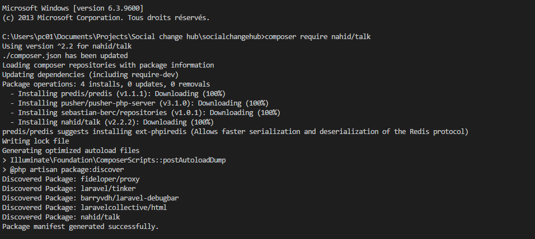Click the './composer.json has been updated' line
Viewport: 535px width, 239px height.
(65, 55)
